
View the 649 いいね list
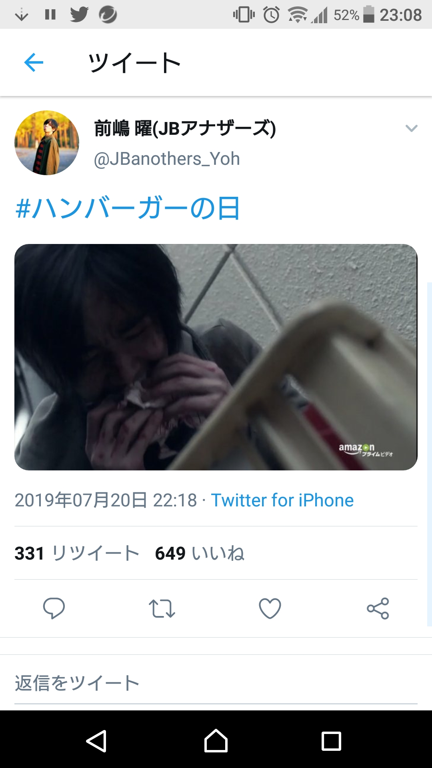coord(200,553)
